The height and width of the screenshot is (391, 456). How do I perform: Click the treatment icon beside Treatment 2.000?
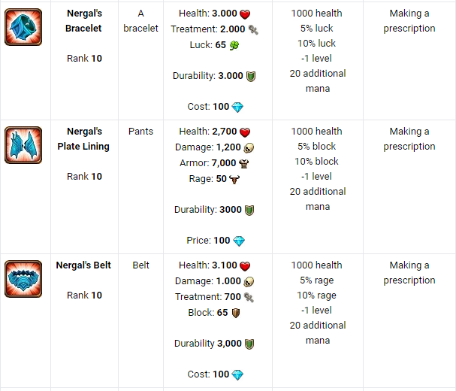coord(253,29)
